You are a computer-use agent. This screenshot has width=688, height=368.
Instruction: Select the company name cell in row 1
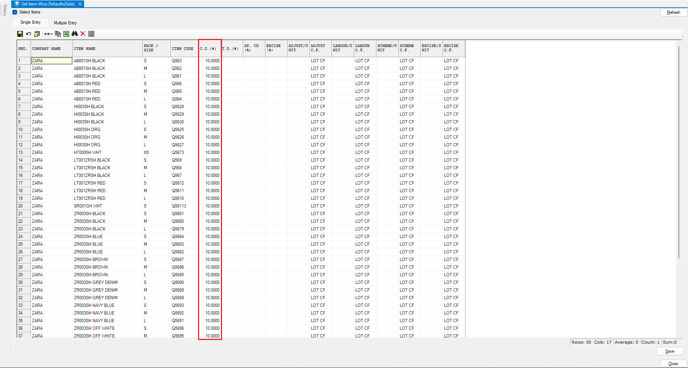[x=51, y=61]
